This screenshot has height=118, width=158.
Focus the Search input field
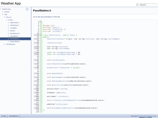148,5
